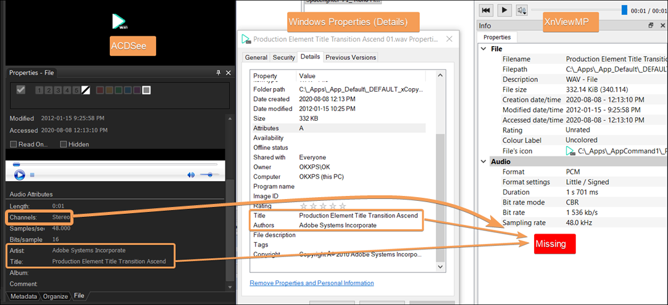This screenshot has height=305, width=668.
Task: Pin the ACDSee Properties - File panel
Action: click(x=219, y=73)
